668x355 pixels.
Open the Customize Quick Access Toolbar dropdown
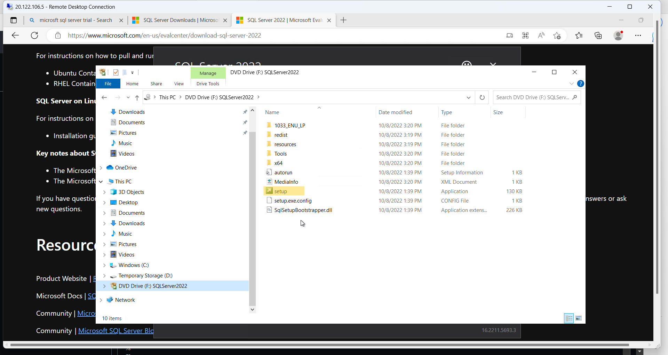[x=133, y=72]
